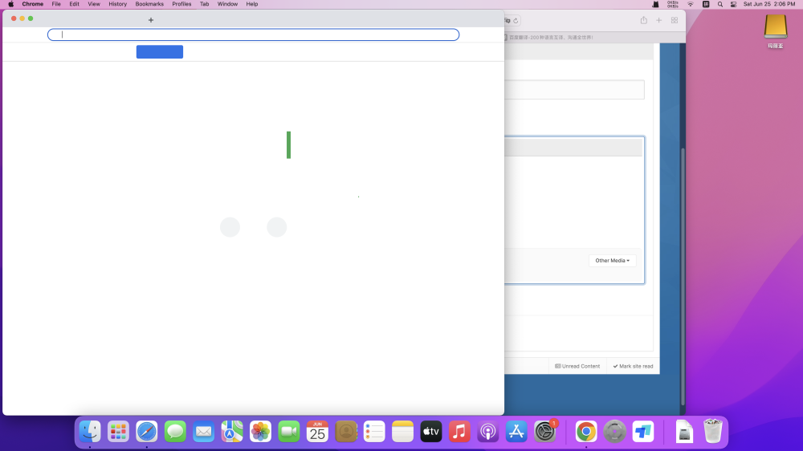Screen dimensions: 803x451
Task: Click the left gray circle placeholder in Chrome page
Action: [x=230, y=227]
